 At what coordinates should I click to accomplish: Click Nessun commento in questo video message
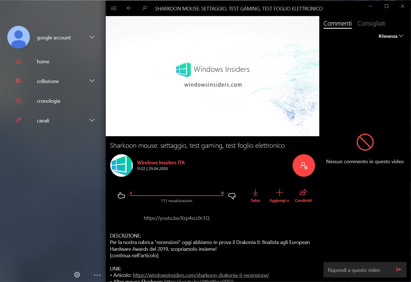pyautogui.click(x=365, y=162)
